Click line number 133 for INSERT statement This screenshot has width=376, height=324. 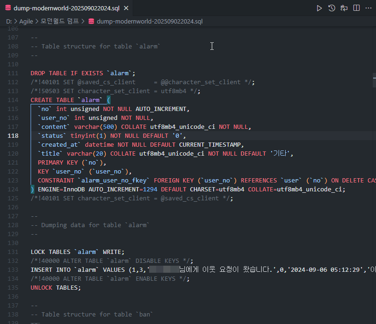click(13, 270)
